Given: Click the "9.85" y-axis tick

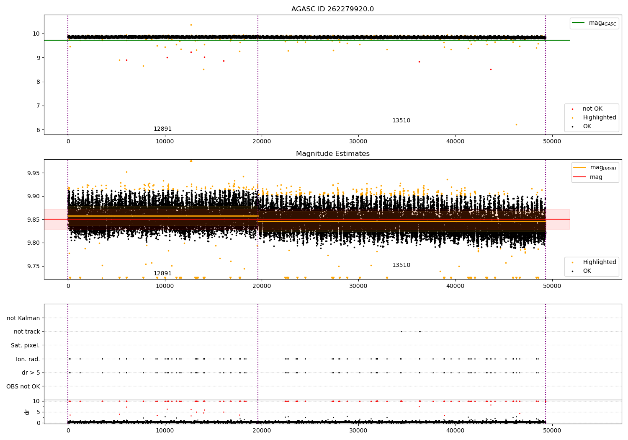Looking at the screenshot, I should (33, 220).
